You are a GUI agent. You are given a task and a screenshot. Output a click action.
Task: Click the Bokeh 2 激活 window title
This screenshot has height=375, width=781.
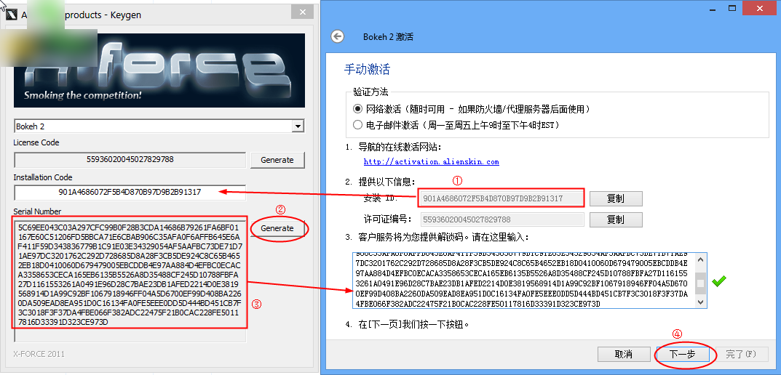point(388,37)
